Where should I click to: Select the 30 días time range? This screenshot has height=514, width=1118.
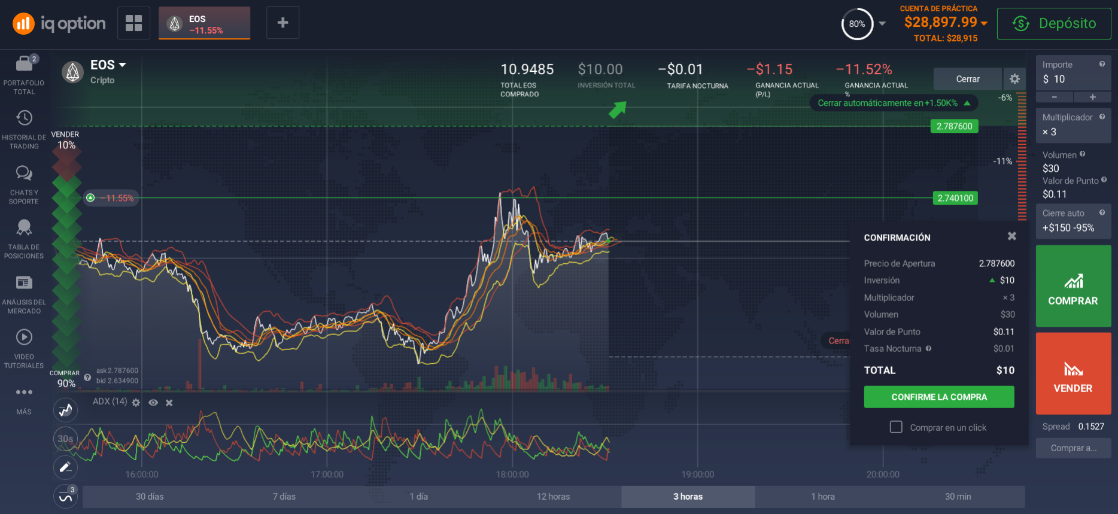pyautogui.click(x=150, y=497)
